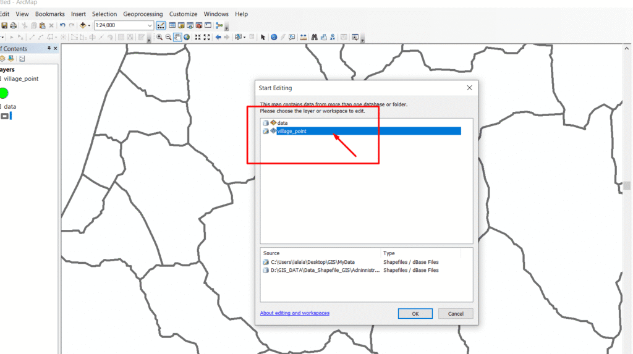
Task: Open the Tools toolbar options arrow
Action: point(362,39)
